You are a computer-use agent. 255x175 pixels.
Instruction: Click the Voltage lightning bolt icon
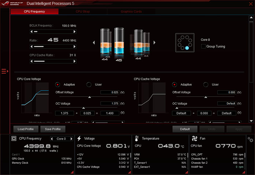(79, 139)
